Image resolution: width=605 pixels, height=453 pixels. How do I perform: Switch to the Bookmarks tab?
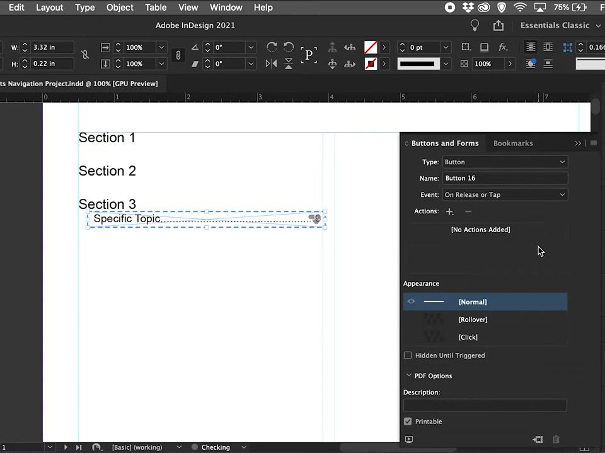click(513, 143)
